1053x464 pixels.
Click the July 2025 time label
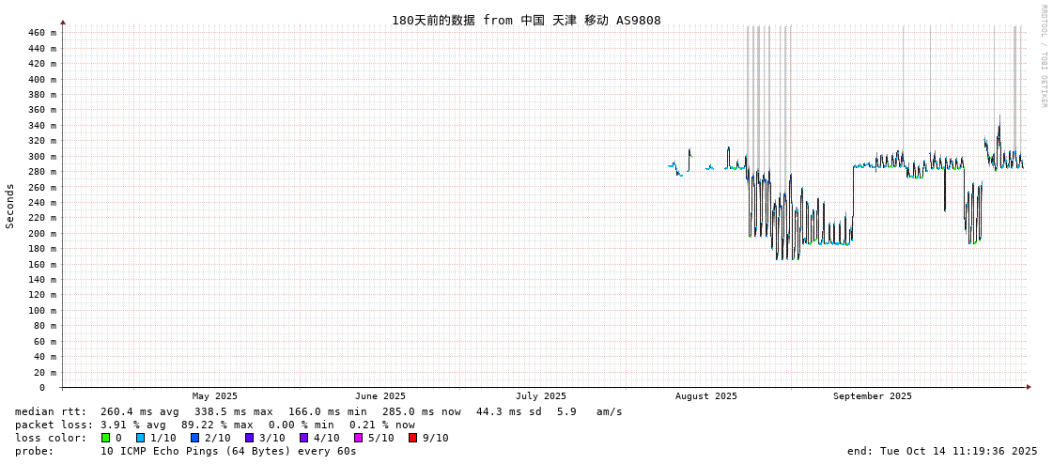541,396
